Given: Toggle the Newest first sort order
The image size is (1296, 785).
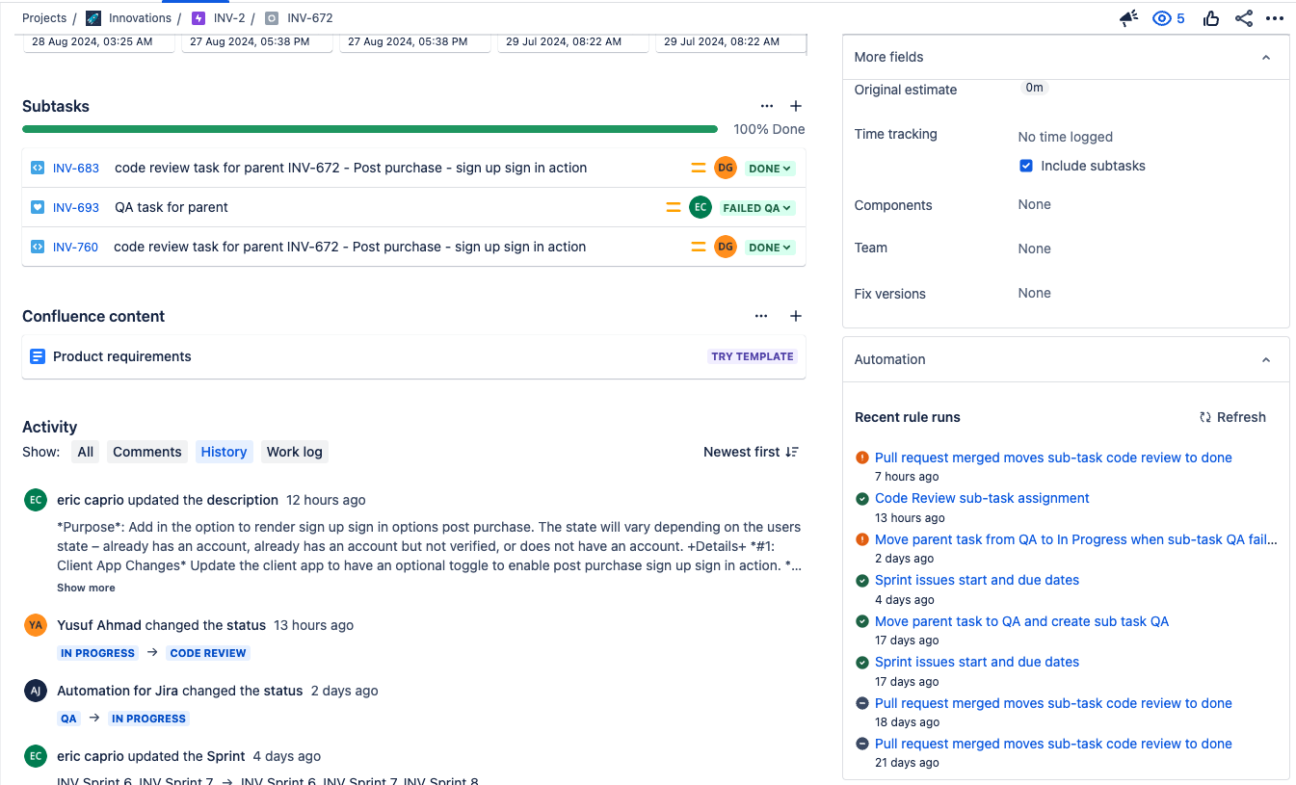Looking at the screenshot, I should [x=751, y=452].
